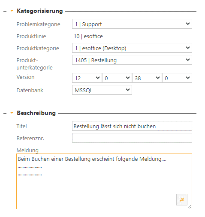Click the Produktlinie value 10 | esoffice
This screenshot has width=205, height=217.
(88, 36)
